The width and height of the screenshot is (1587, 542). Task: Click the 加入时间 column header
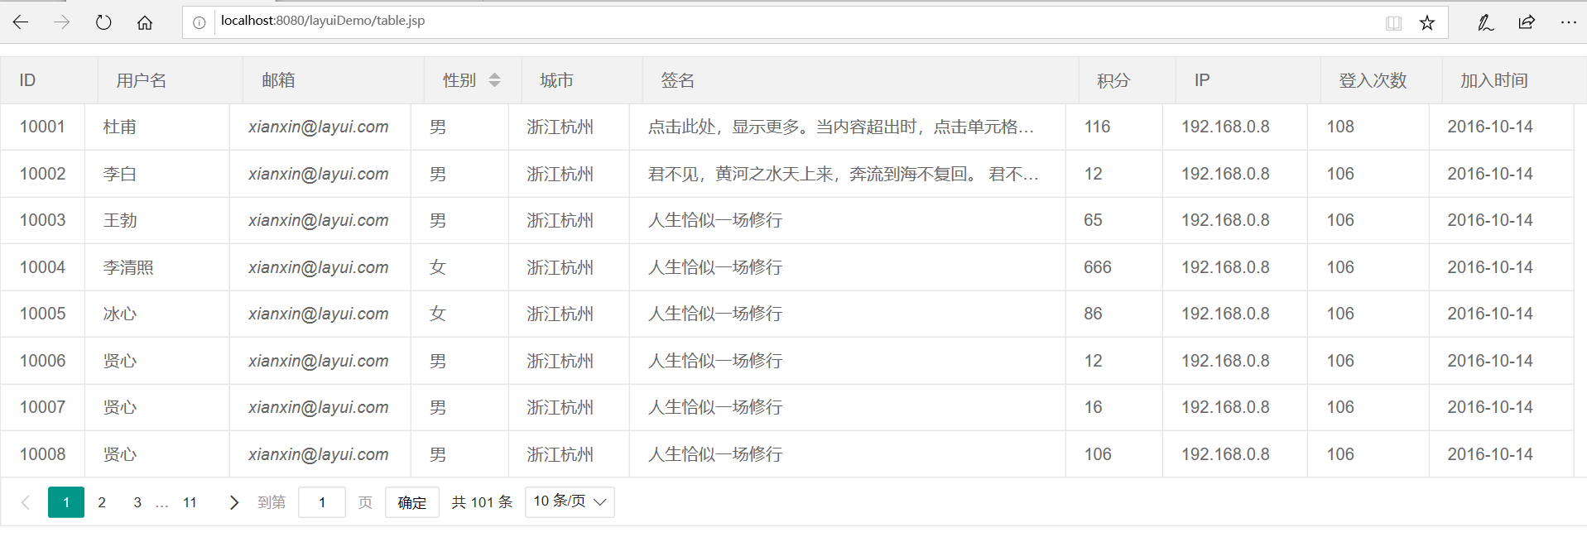[x=1514, y=80]
